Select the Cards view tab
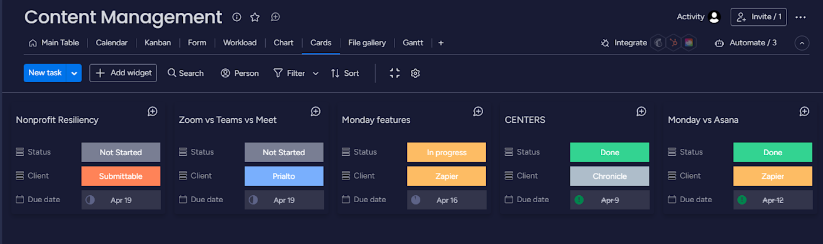Screen dimensions: 823x244 pos(321,43)
